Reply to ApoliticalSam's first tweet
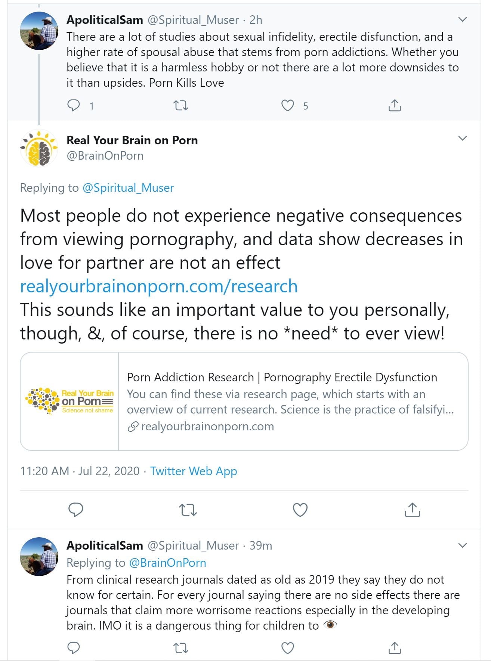 [x=74, y=105]
